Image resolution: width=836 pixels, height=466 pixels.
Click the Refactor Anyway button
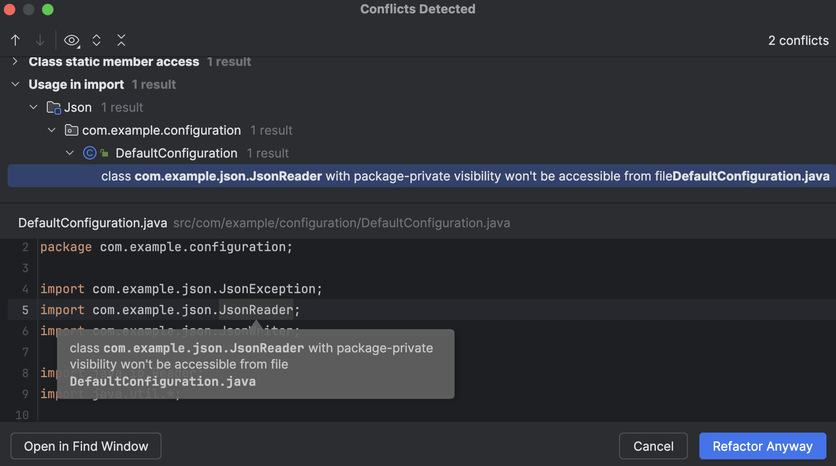click(762, 445)
